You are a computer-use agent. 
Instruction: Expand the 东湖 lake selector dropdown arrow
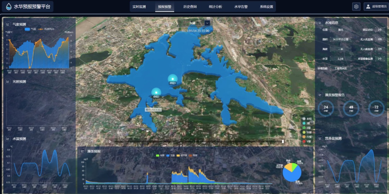point(207,23)
